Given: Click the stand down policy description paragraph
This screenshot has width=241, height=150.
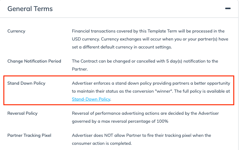Looking at the screenshot, I should (151, 87).
